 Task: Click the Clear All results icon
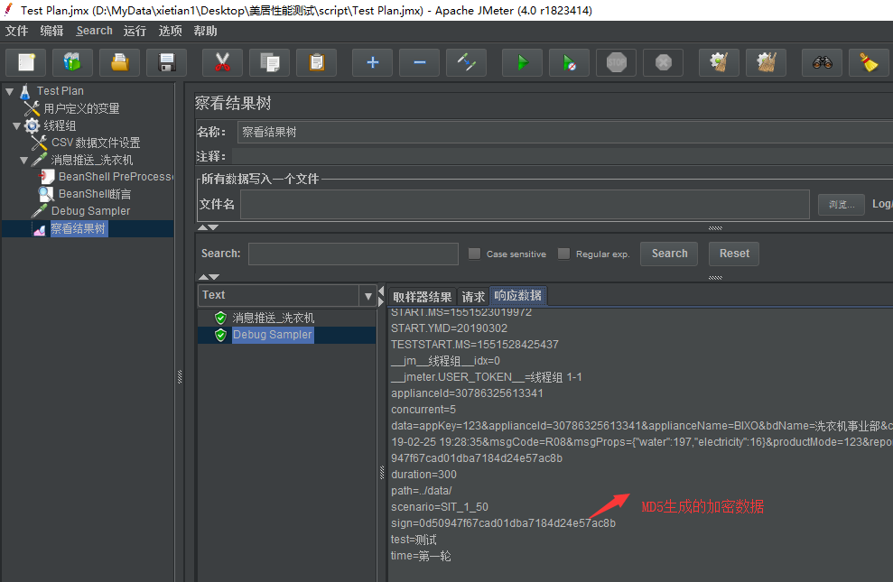[766, 62]
